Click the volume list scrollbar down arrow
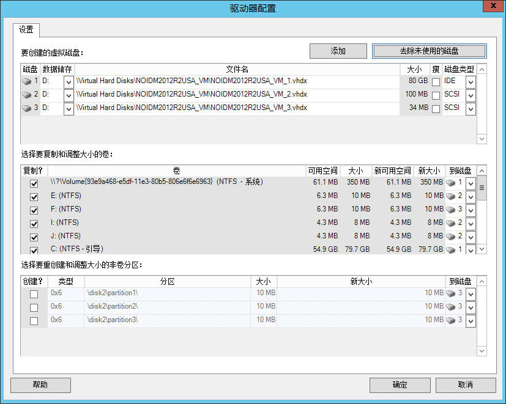Image resolution: width=506 pixels, height=404 pixels. [482, 249]
